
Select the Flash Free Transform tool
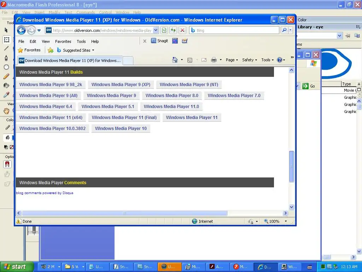[6, 40]
